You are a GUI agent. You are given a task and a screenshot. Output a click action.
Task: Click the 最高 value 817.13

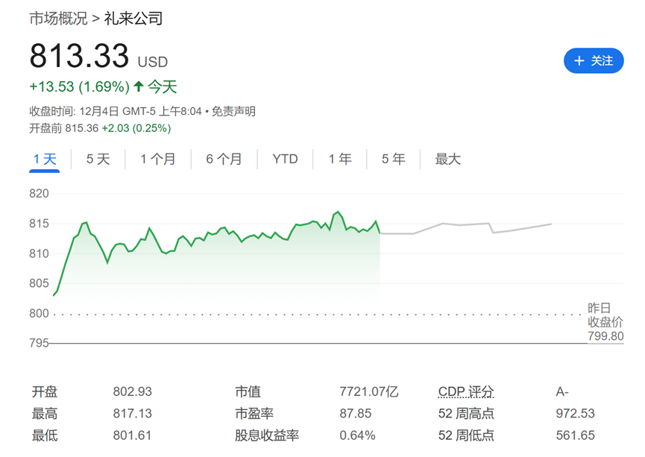pos(133,414)
